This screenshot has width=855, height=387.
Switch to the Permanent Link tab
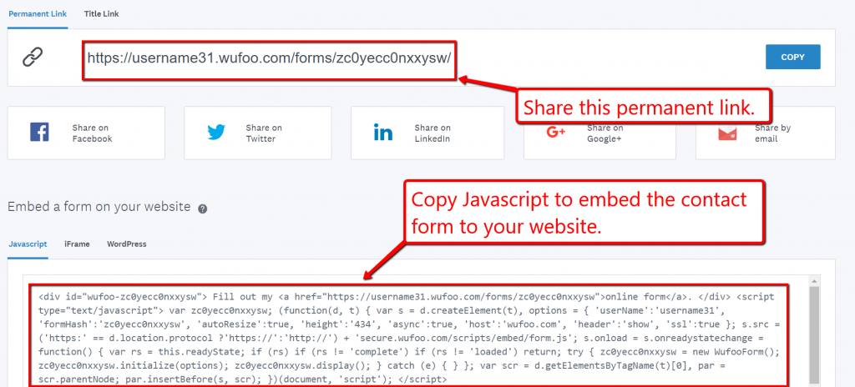tap(38, 13)
